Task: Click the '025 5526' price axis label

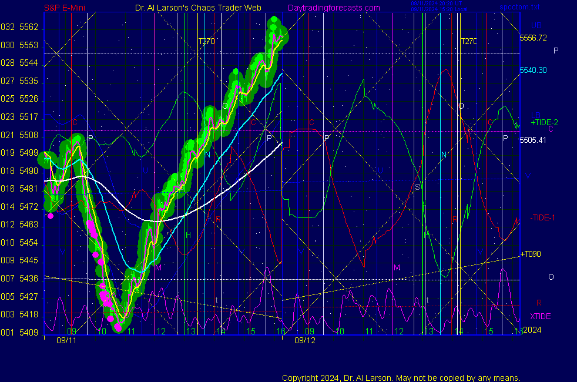Action: click(19, 99)
